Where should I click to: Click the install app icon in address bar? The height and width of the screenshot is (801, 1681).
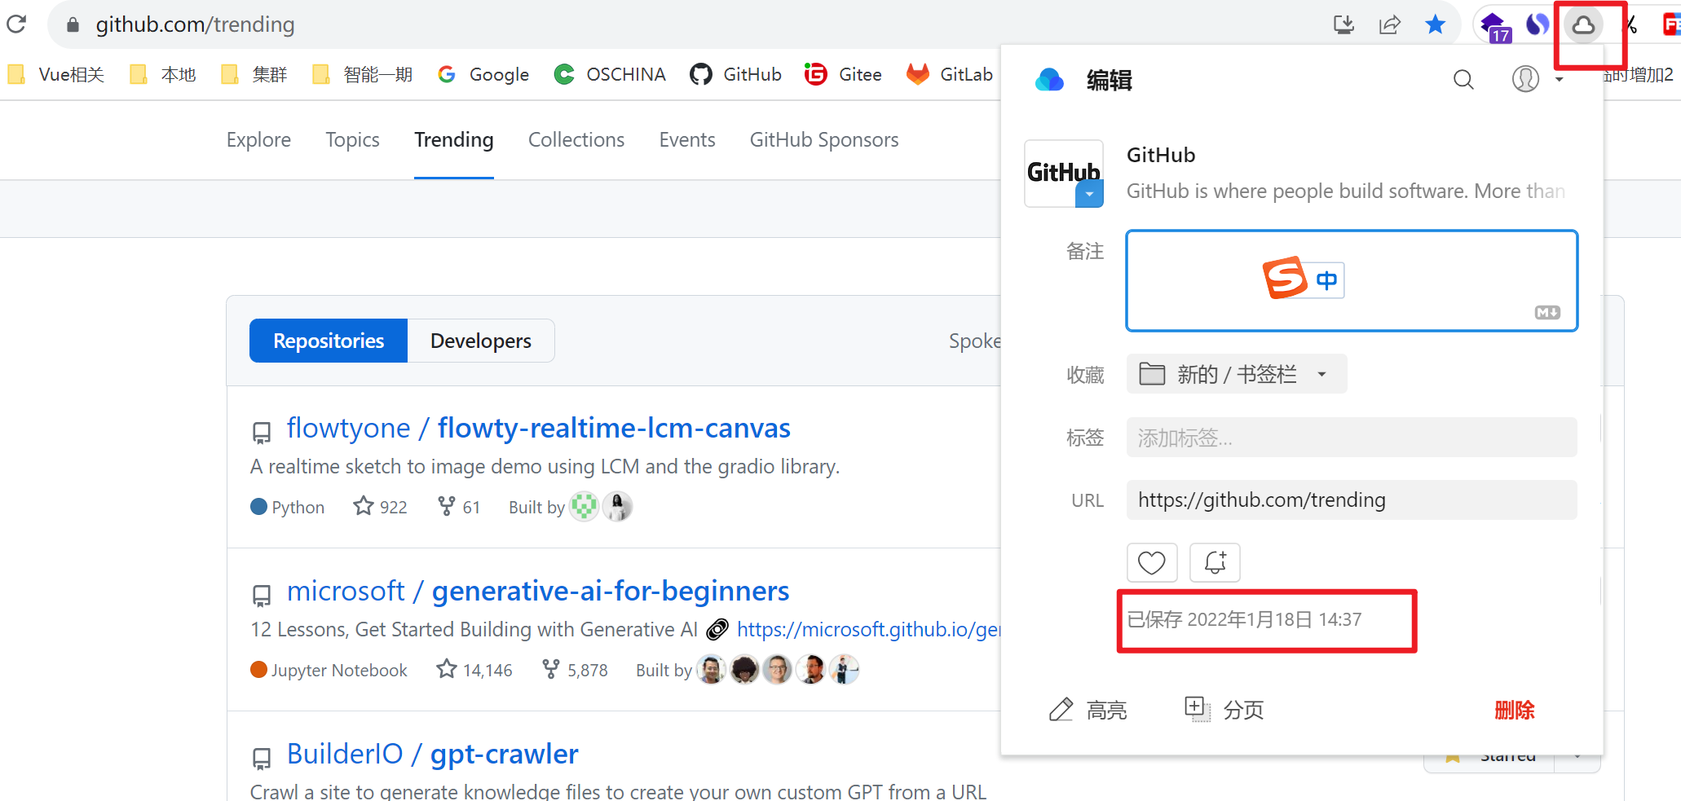[1343, 25]
